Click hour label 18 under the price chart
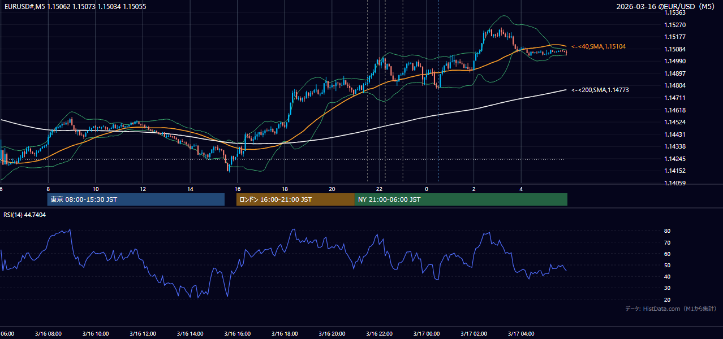The height and width of the screenshot is (339, 723). [285, 189]
